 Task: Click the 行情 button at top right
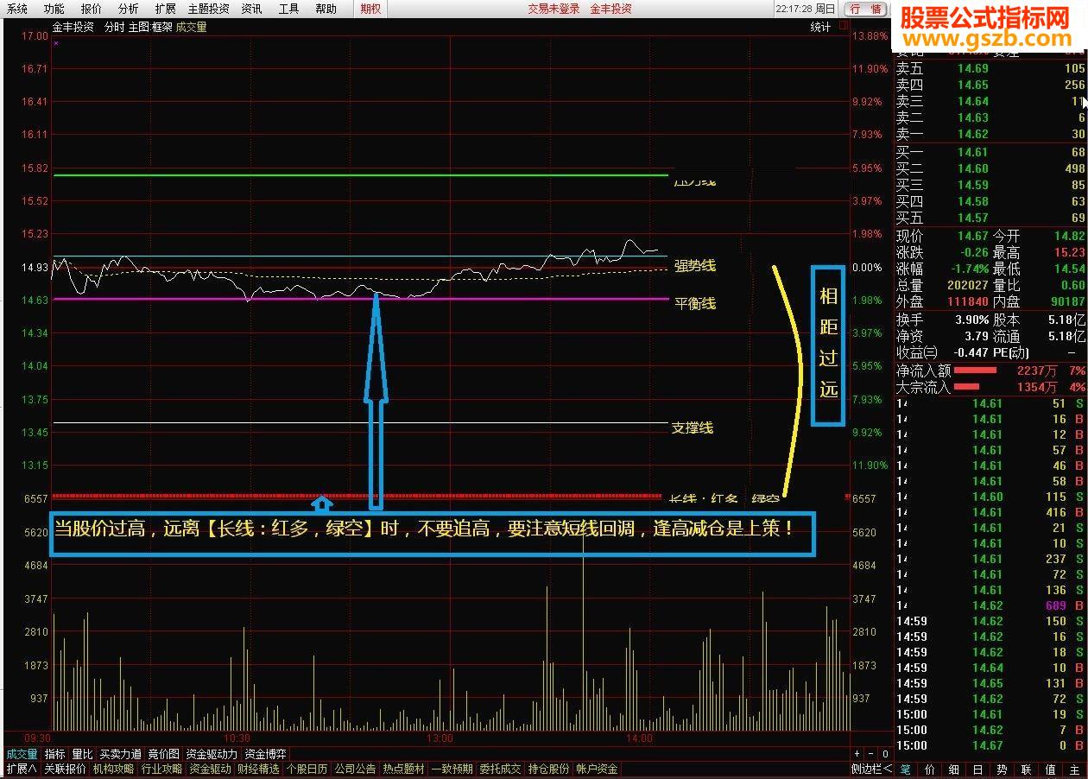pos(865,9)
